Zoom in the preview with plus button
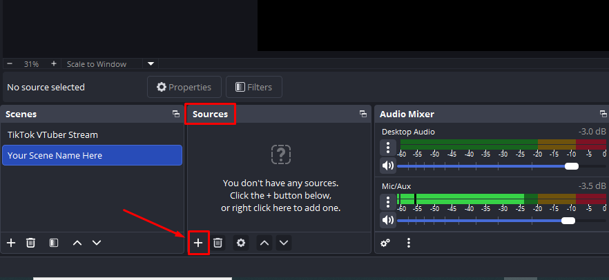Image resolution: width=609 pixels, height=280 pixels. [54, 63]
